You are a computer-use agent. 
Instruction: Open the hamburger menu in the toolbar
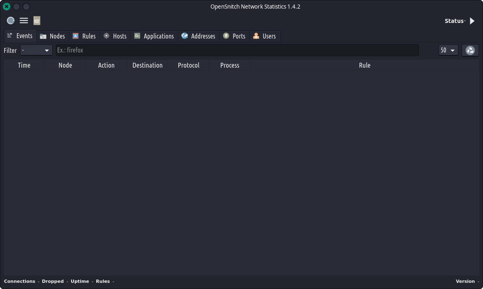tap(24, 20)
